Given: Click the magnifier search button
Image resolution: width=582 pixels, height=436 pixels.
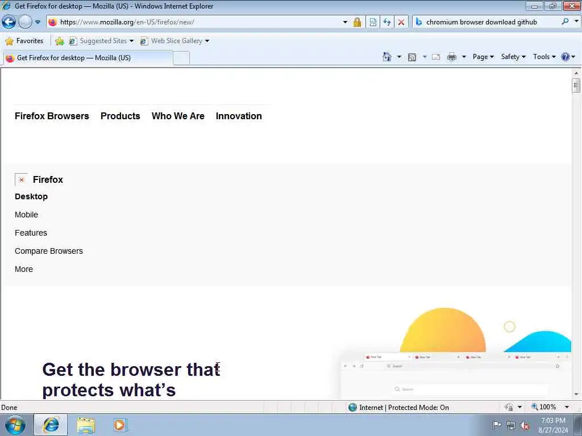Looking at the screenshot, I should 565,22.
